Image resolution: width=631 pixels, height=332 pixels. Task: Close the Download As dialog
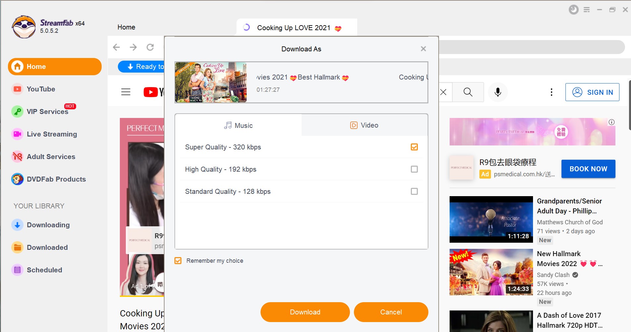tap(423, 49)
